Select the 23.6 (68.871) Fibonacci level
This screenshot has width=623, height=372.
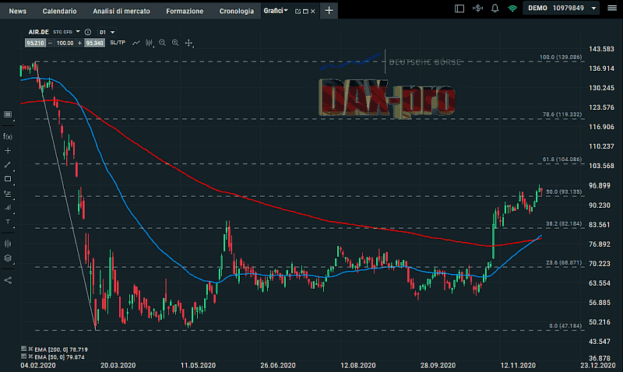(x=563, y=263)
